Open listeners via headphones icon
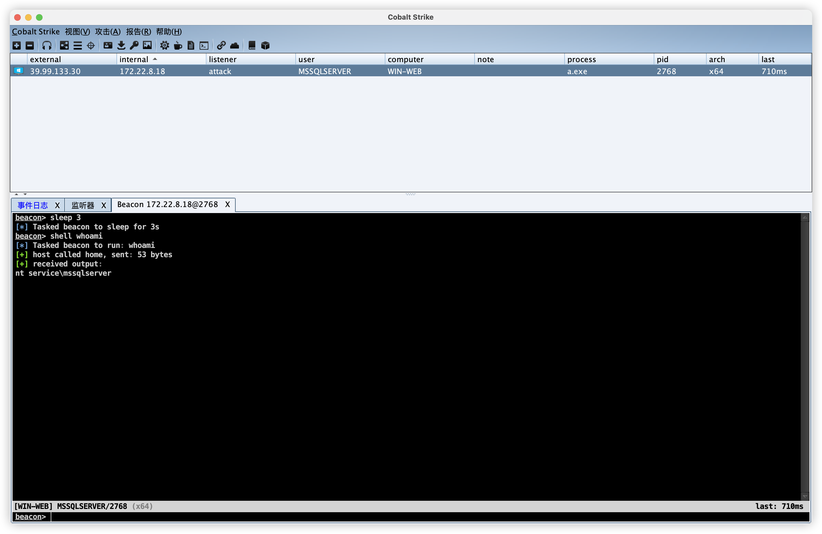 (47, 45)
